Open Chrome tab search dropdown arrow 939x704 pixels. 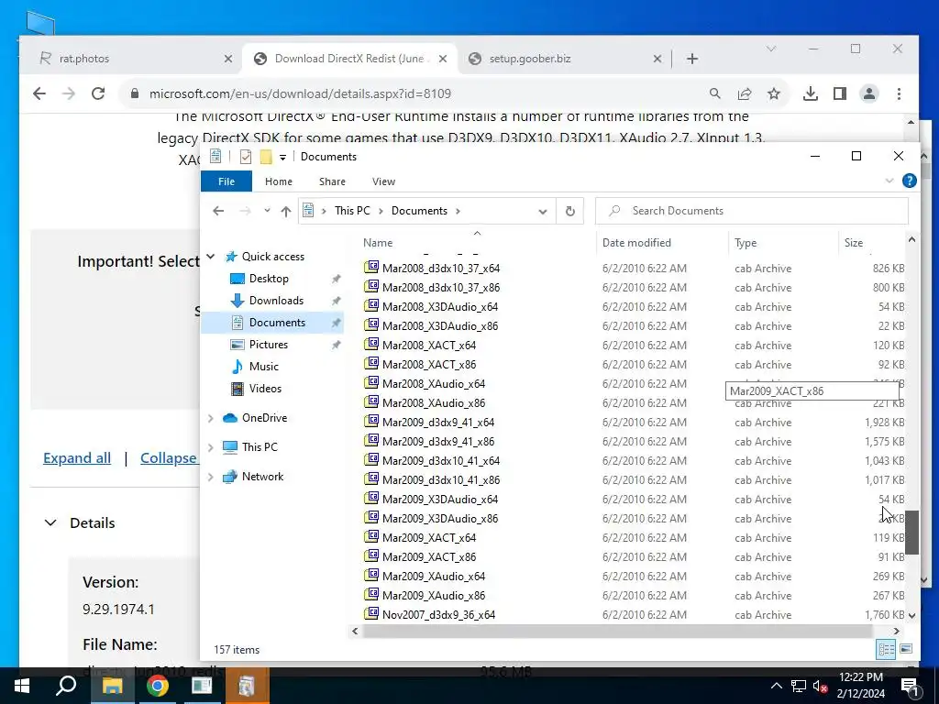(x=770, y=49)
